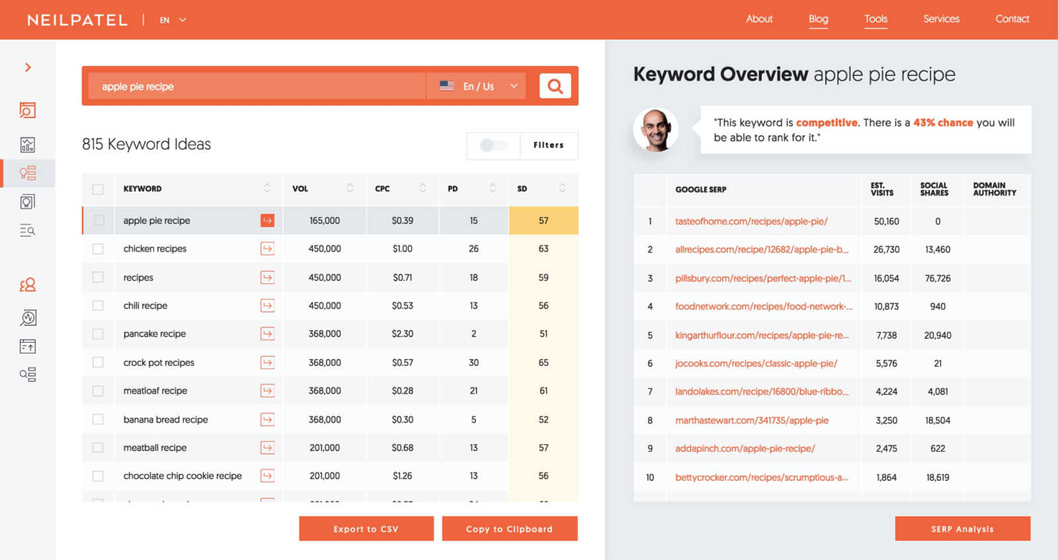
Task: Click the arrow icon for meatloaf recipe
Action: [x=267, y=391]
